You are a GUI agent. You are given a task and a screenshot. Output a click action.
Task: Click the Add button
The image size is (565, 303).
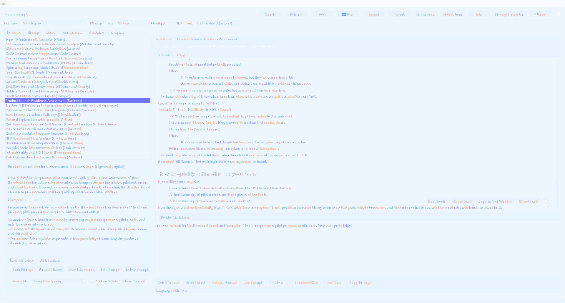coord(322,14)
